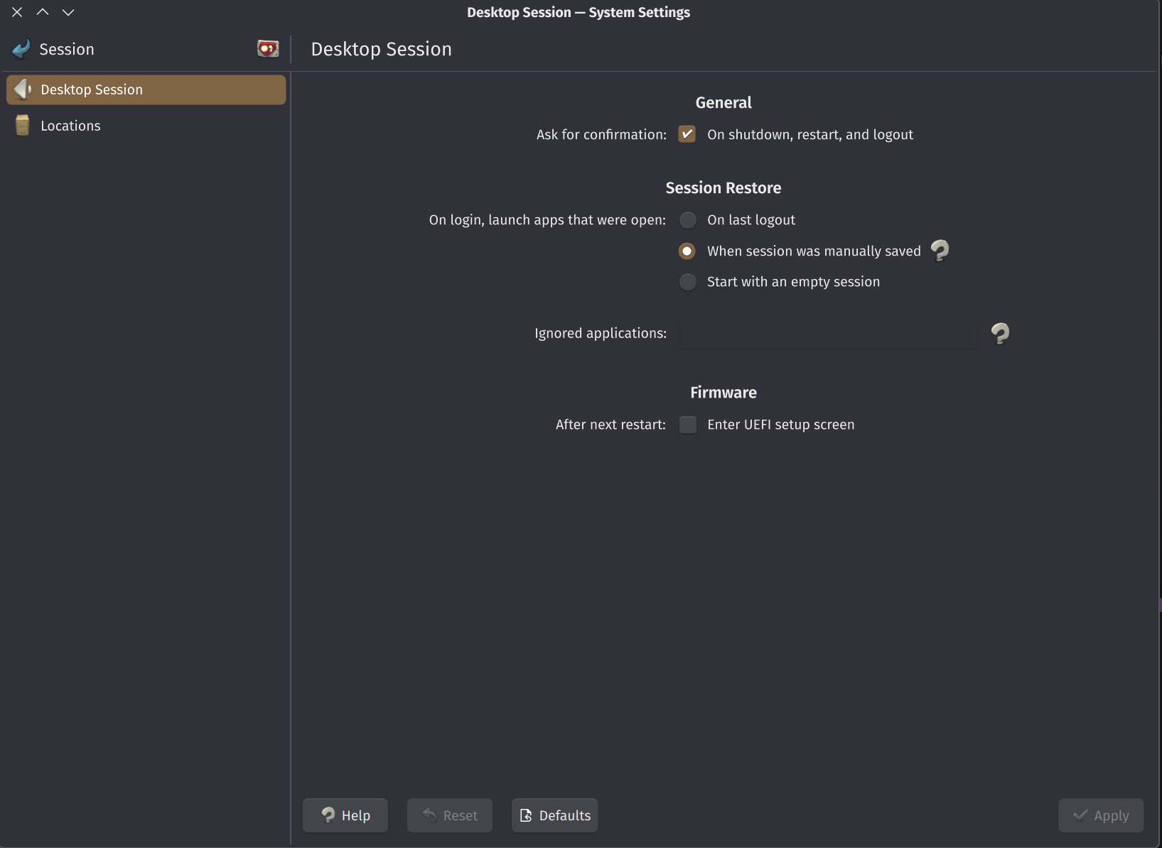Viewport: 1162px width, 848px height.
Task: Click the Locations folder icon
Action: point(23,126)
